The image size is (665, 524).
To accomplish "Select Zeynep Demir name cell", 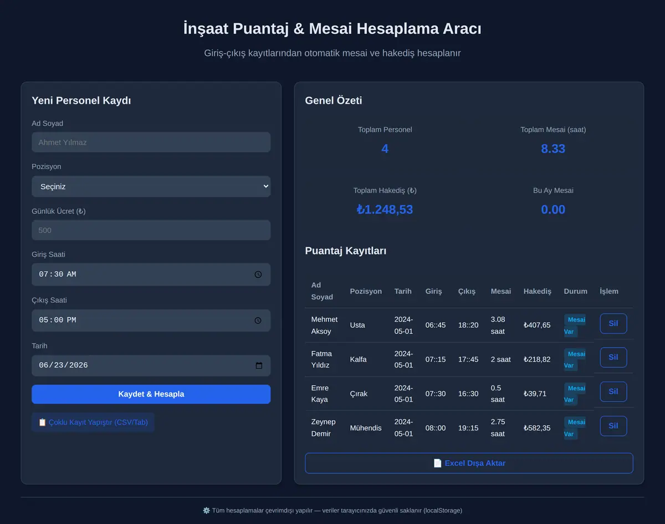I will (324, 428).
